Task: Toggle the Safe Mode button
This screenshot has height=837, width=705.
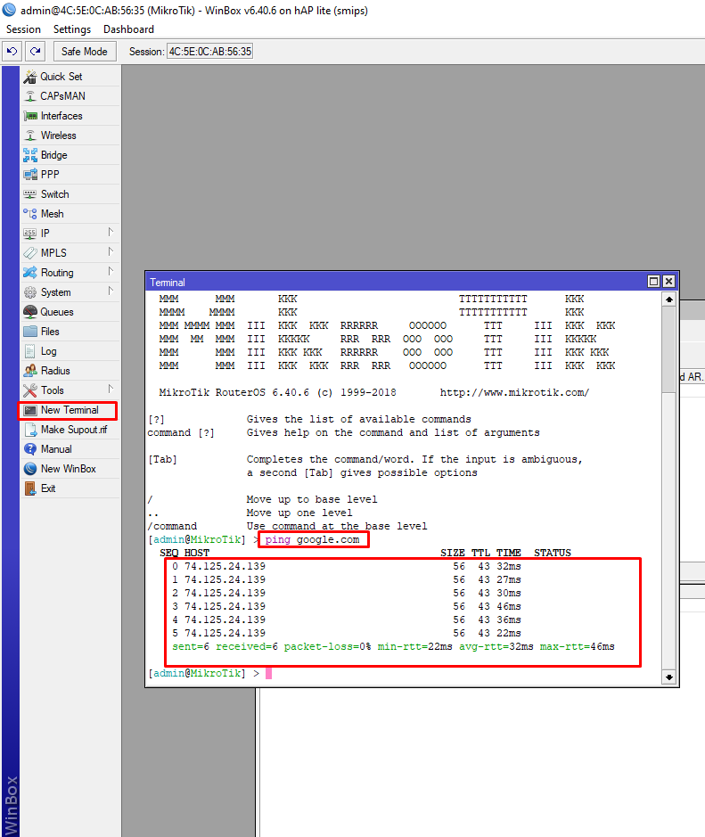Action: 85,51
